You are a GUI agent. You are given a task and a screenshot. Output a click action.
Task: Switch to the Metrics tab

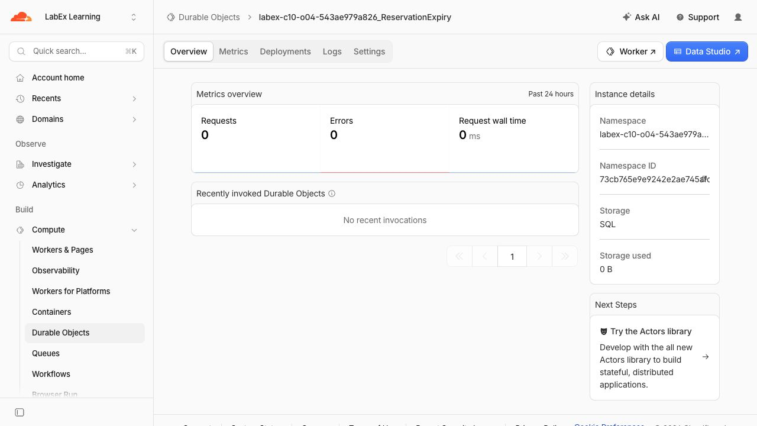pyautogui.click(x=234, y=51)
